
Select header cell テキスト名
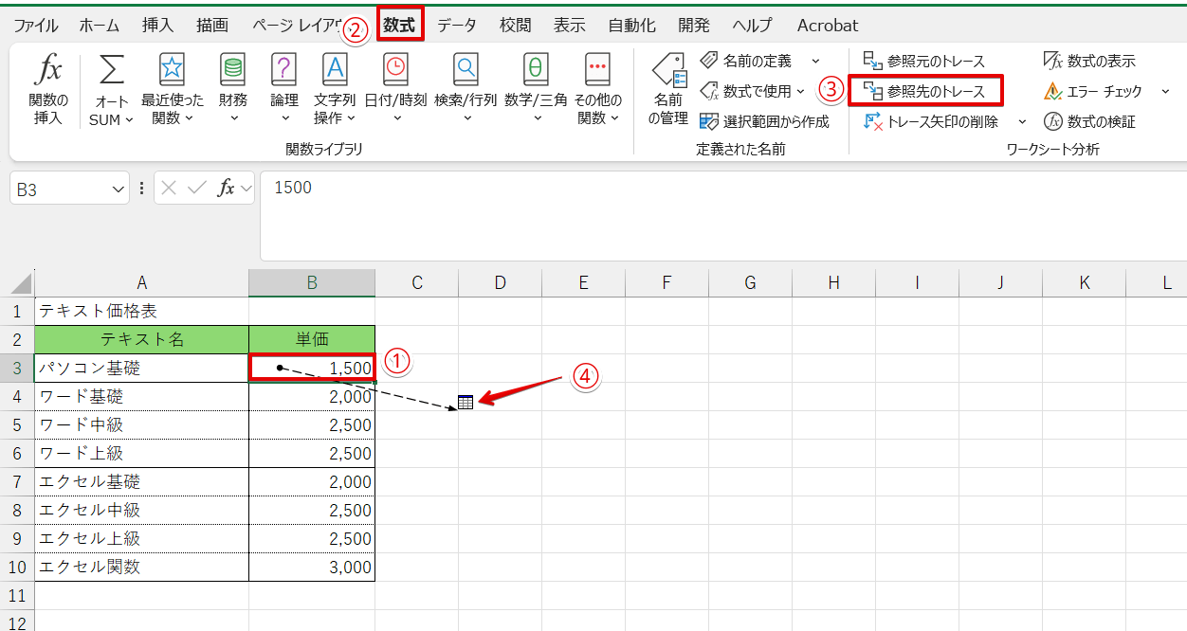coord(142,339)
